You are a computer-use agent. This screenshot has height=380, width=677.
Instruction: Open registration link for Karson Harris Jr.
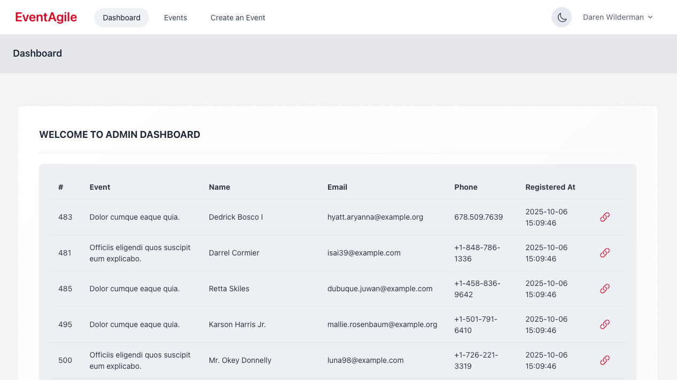604,324
